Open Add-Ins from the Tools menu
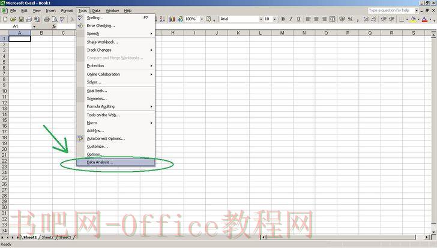The image size is (437, 248). click(116, 131)
